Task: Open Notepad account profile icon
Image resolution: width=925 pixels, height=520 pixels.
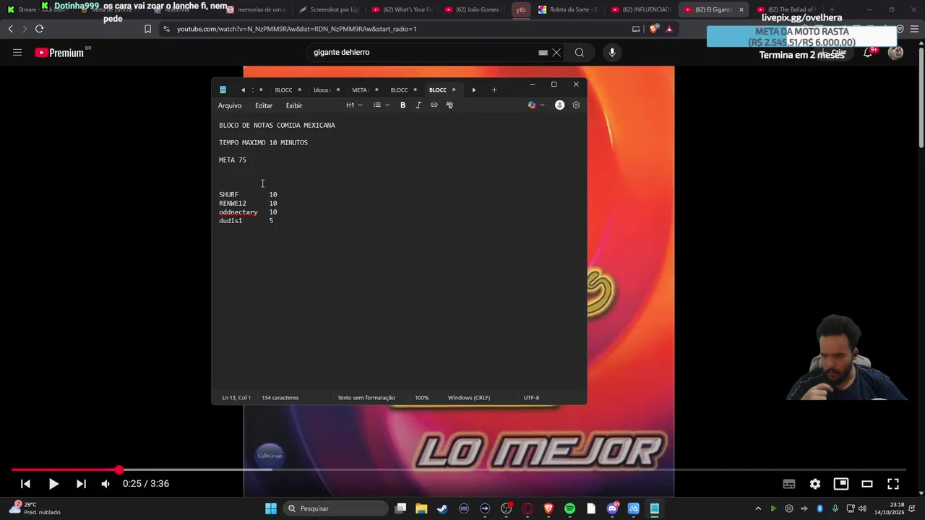Action: click(559, 105)
